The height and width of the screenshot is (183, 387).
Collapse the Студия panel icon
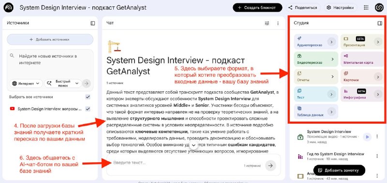click(x=380, y=23)
